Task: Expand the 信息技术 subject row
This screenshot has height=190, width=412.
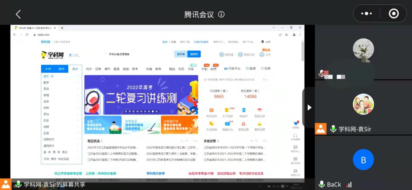Action: point(61,139)
